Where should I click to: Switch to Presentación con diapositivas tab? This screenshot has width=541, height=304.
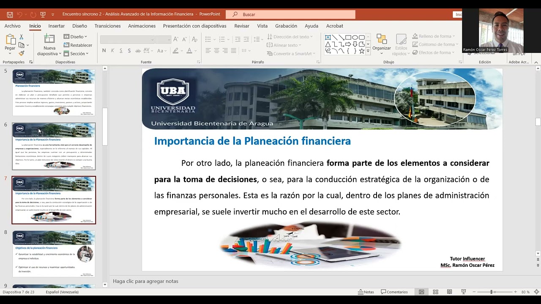[194, 26]
